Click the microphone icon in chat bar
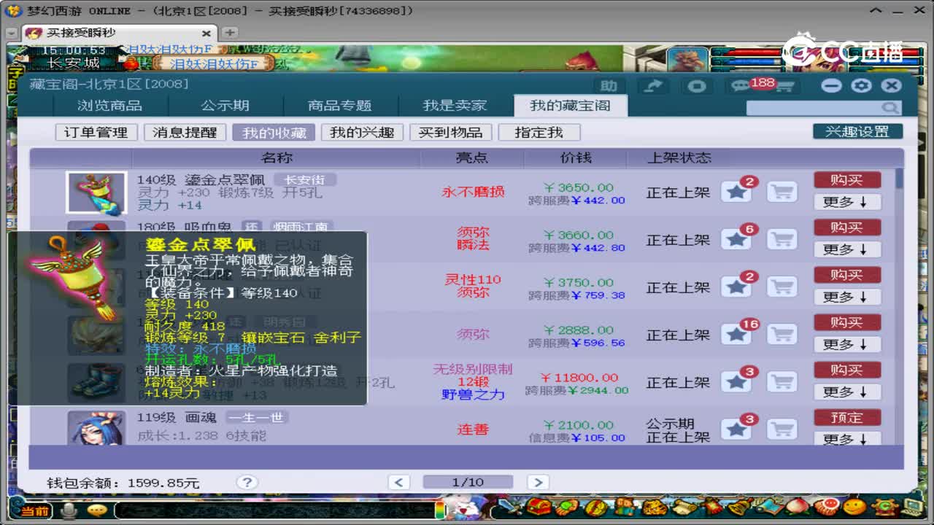Viewport: 934px width, 525px height. click(71, 510)
